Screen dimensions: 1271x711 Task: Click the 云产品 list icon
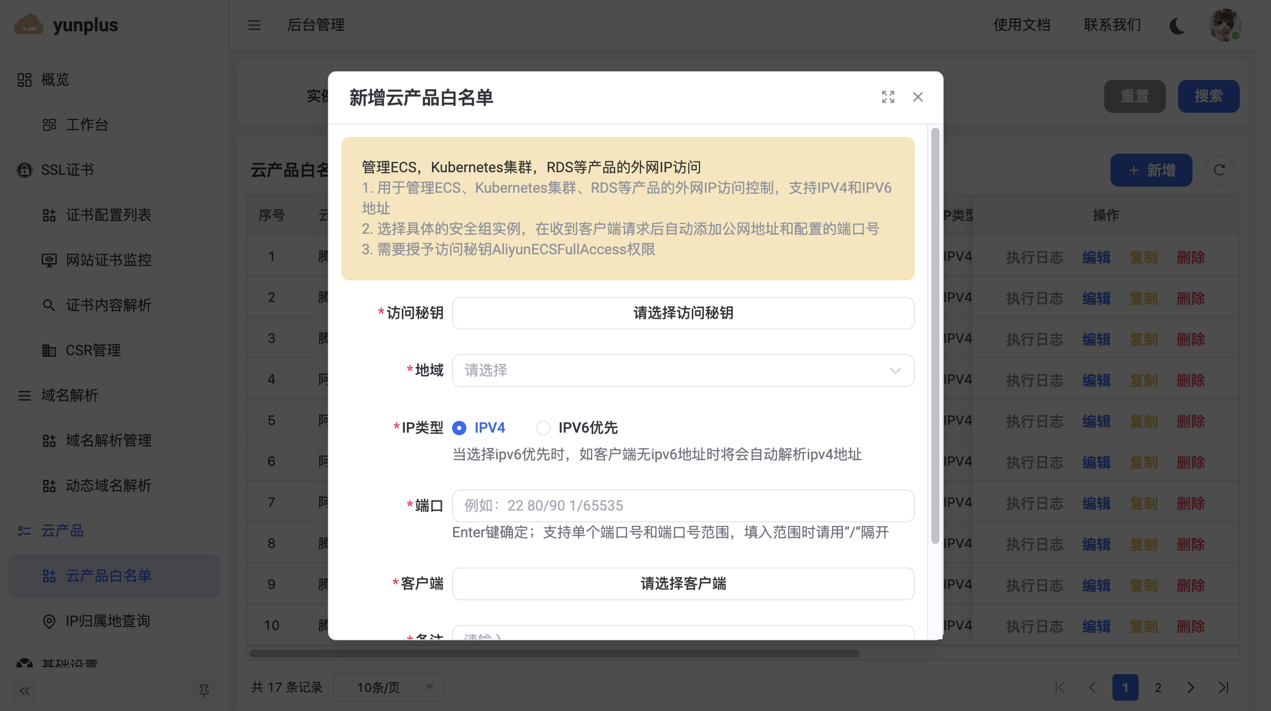(x=24, y=531)
